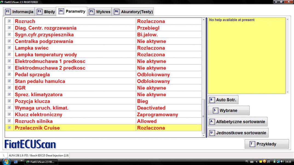Click the parameter list scrollbar thumb
The height and width of the screenshot is (165, 294).
click(x=204, y=116)
